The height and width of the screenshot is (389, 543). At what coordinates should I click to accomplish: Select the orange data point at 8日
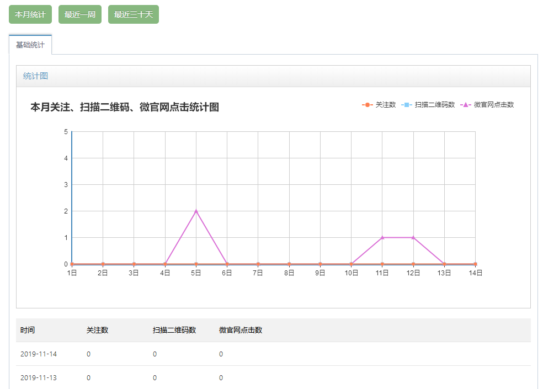[289, 264]
